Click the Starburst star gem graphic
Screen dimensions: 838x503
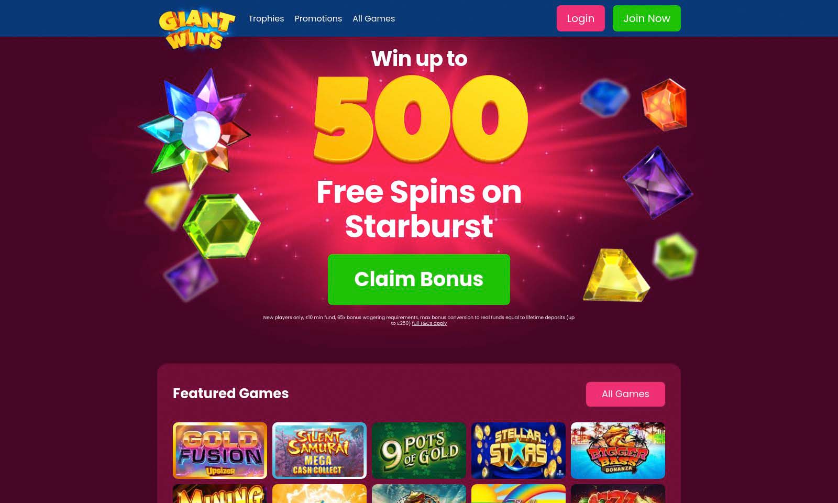(195, 128)
